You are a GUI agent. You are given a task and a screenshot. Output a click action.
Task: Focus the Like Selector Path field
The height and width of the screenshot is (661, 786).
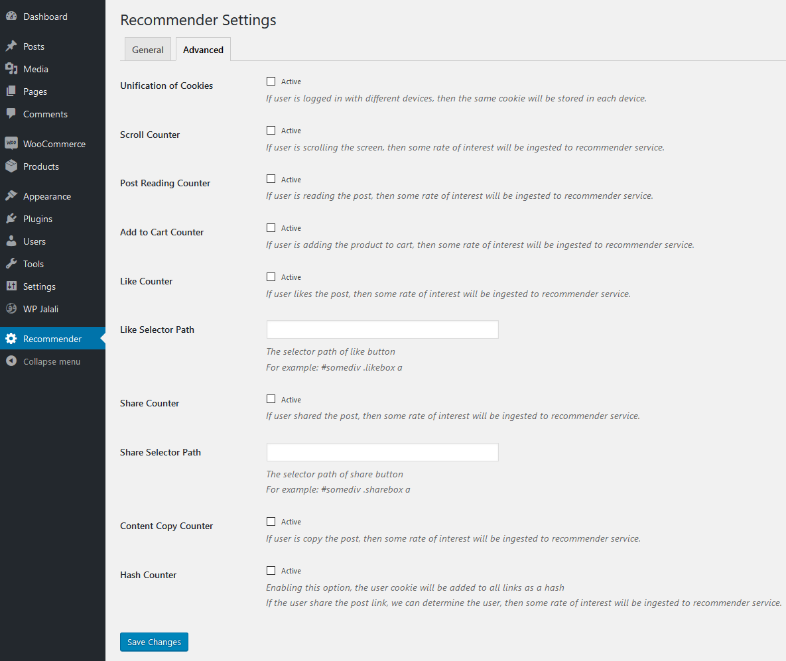(x=383, y=330)
